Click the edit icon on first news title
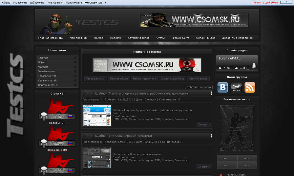294x176 pixels. coord(211,93)
